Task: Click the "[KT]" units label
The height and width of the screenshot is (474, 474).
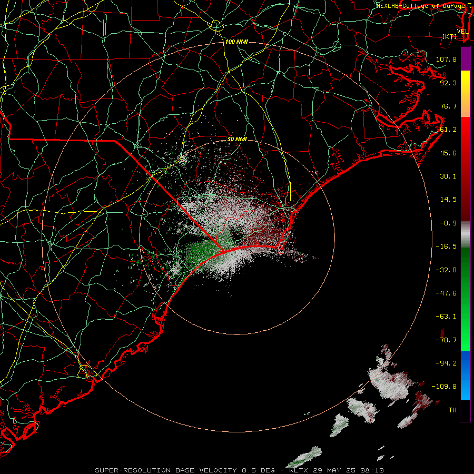Action: pos(450,36)
